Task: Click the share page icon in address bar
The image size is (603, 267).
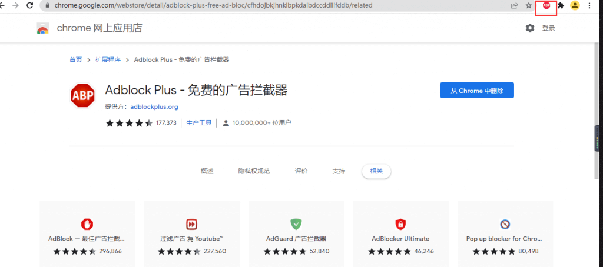Action: pos(514,5)
